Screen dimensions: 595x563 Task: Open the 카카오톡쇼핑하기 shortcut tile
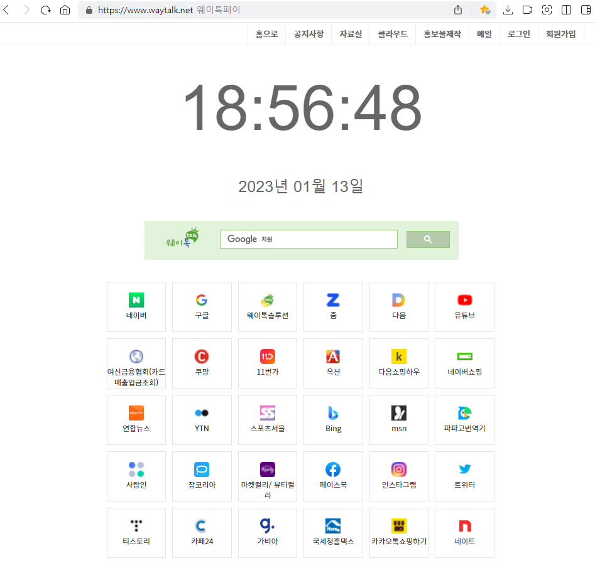399,533
